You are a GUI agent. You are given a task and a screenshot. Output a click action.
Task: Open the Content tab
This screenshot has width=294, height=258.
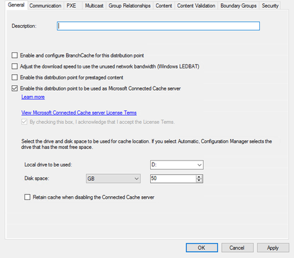164,6
